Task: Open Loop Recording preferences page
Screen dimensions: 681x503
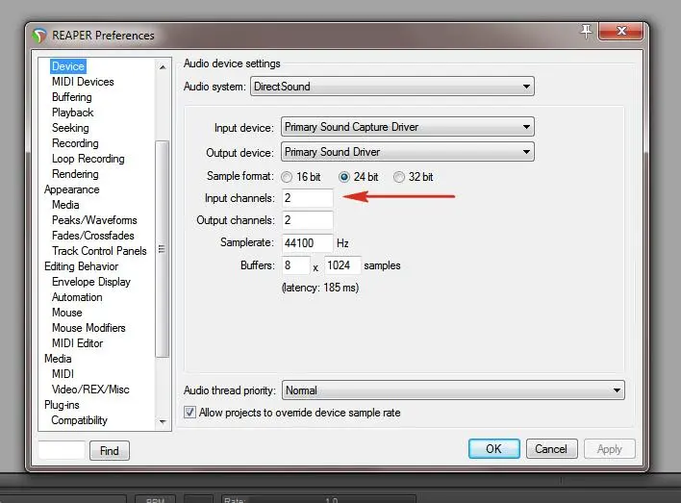Action: pos(88,159)
